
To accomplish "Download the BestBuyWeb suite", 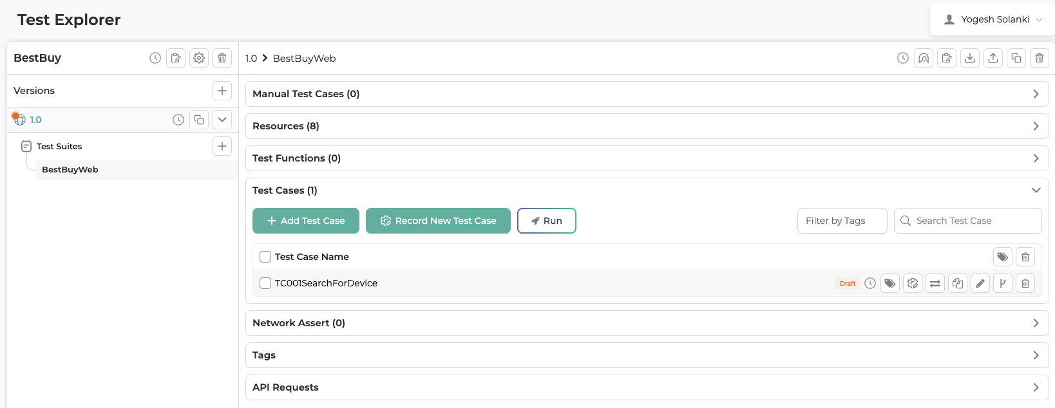I will pyautogui.click(x=970, y=58).
